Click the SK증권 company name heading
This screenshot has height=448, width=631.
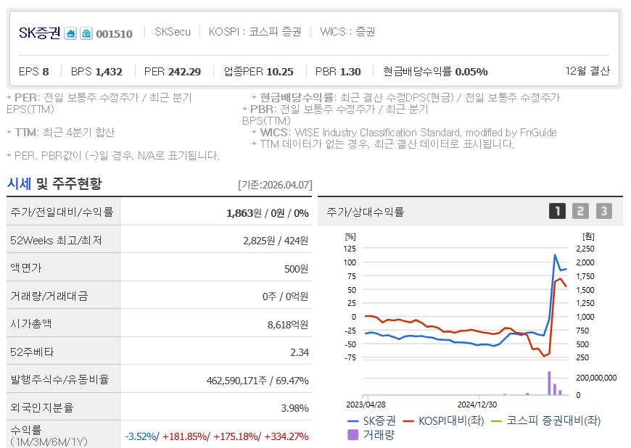(x=39, y=33)
